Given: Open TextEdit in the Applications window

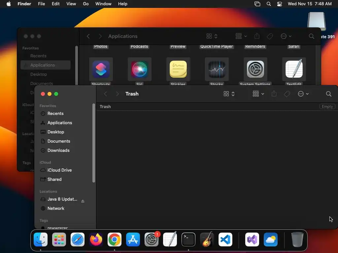Looking at the screenshot, I should [x=294, y=69].
